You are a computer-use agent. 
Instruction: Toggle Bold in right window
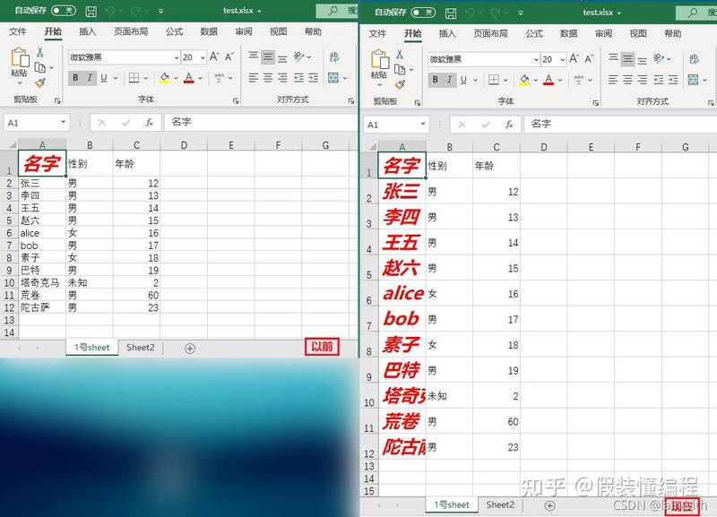click(436, 80)
